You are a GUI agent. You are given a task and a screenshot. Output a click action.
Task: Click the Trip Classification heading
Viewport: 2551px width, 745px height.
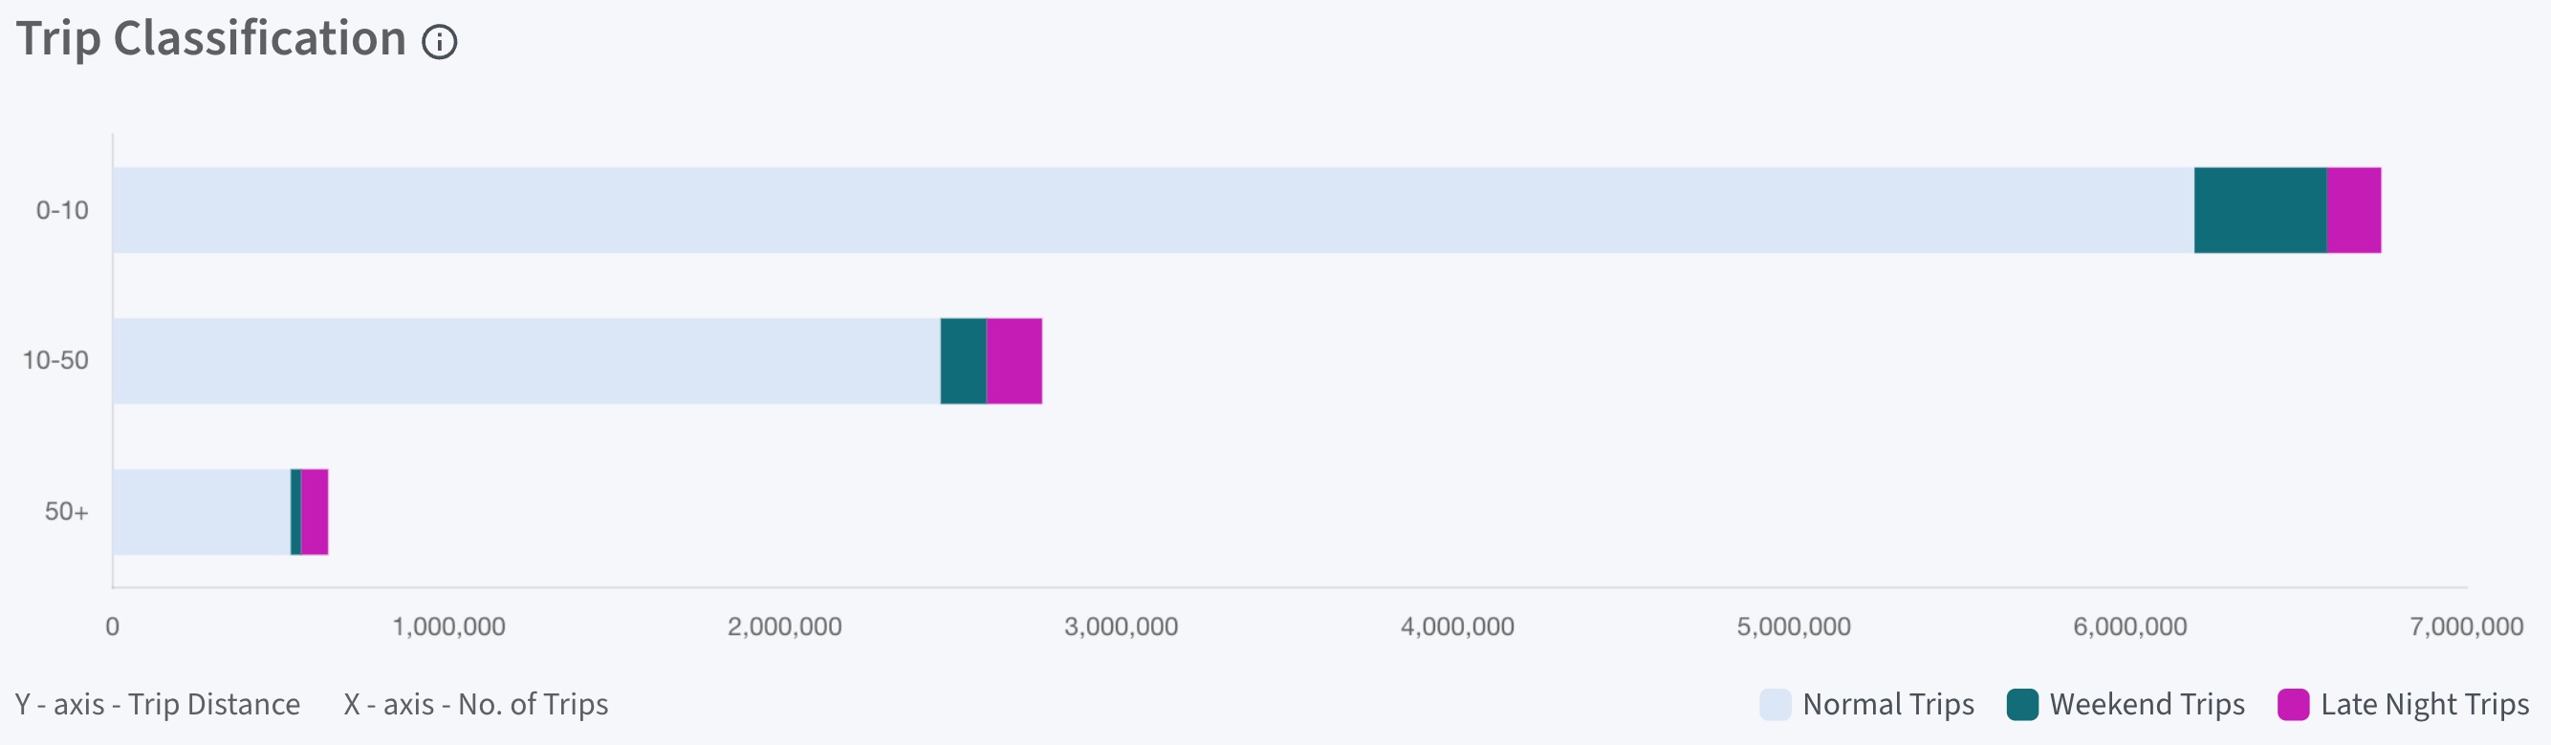coord(211,39)
